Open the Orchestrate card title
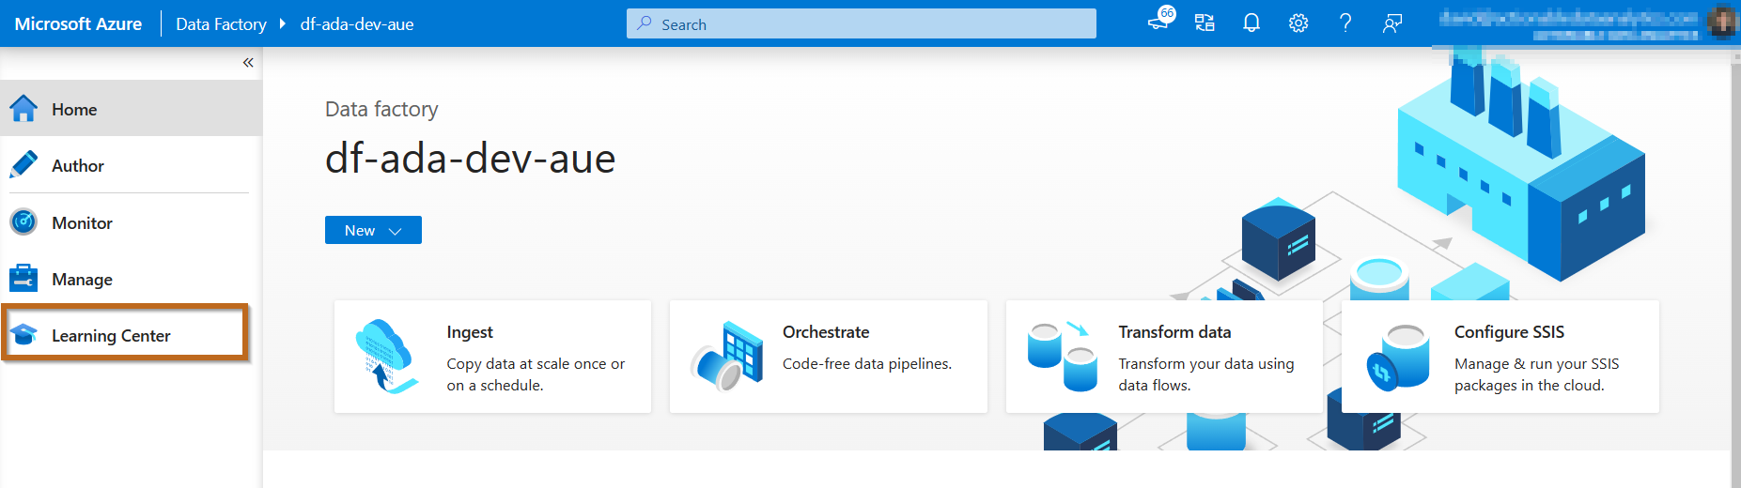This screenshot has height=488, width=1741. point(826,332)
